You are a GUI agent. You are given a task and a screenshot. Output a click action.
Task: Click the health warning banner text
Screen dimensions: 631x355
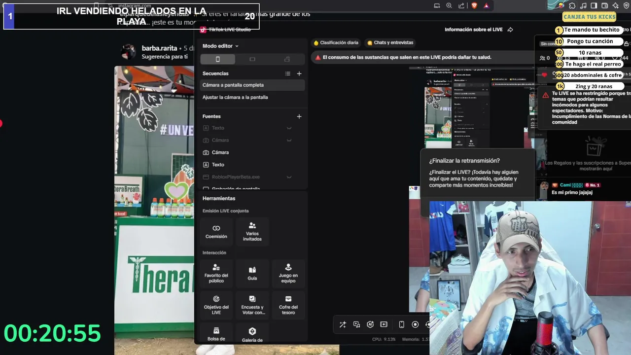click(407, 57)
